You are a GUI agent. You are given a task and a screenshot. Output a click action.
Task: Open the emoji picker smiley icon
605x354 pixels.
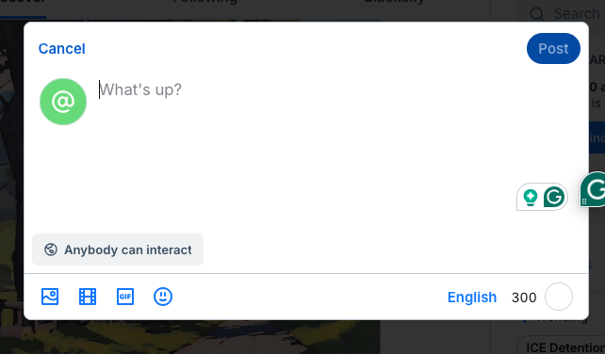coord(163,297)
